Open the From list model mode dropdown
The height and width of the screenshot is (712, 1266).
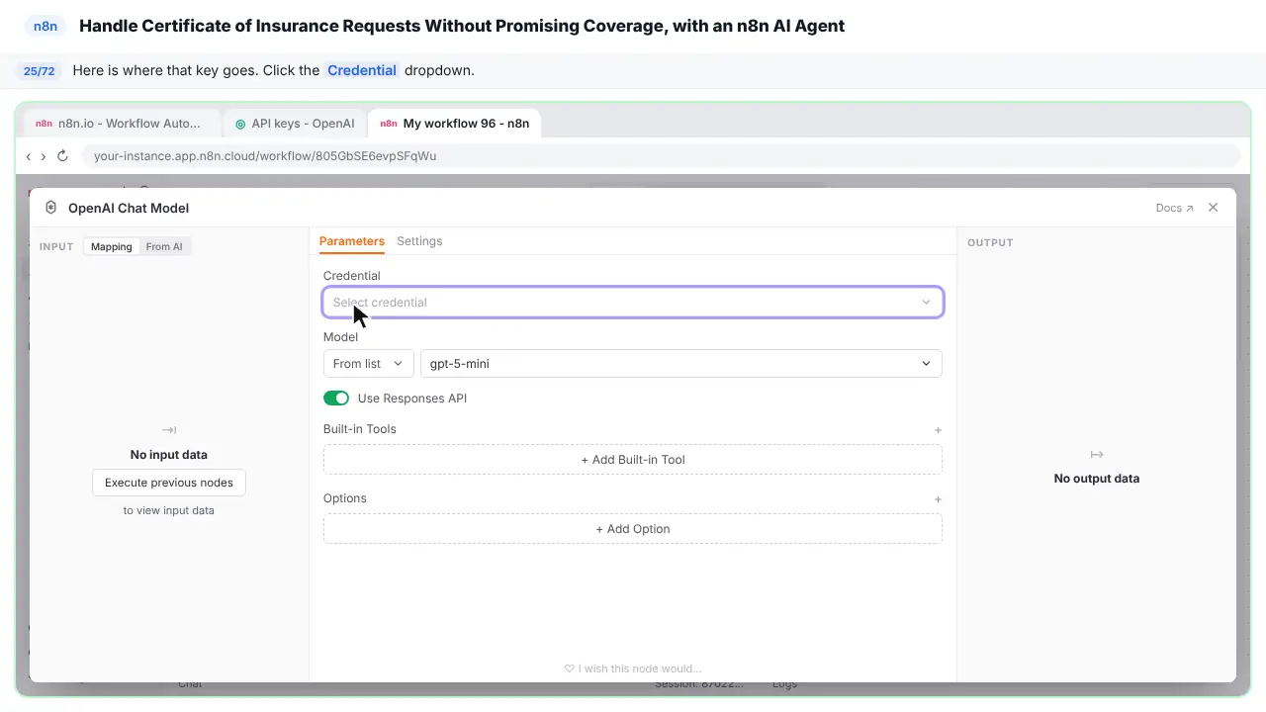click(x=368, y=364)
